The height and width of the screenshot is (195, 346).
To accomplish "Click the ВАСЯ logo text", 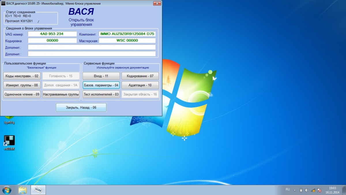I will click(81, 12).
